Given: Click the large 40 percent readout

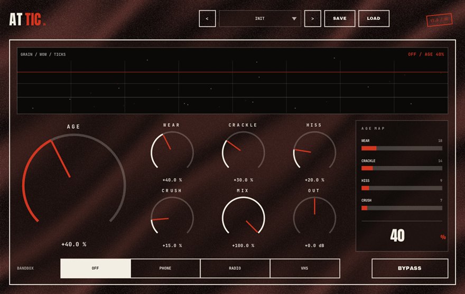Looking at the screenshot, I should [x=397, y=235].
